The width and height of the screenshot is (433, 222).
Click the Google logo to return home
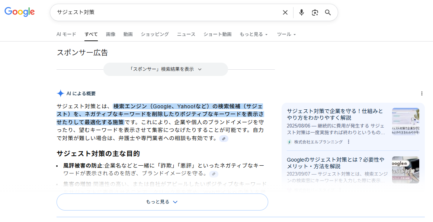pos(19,12)
